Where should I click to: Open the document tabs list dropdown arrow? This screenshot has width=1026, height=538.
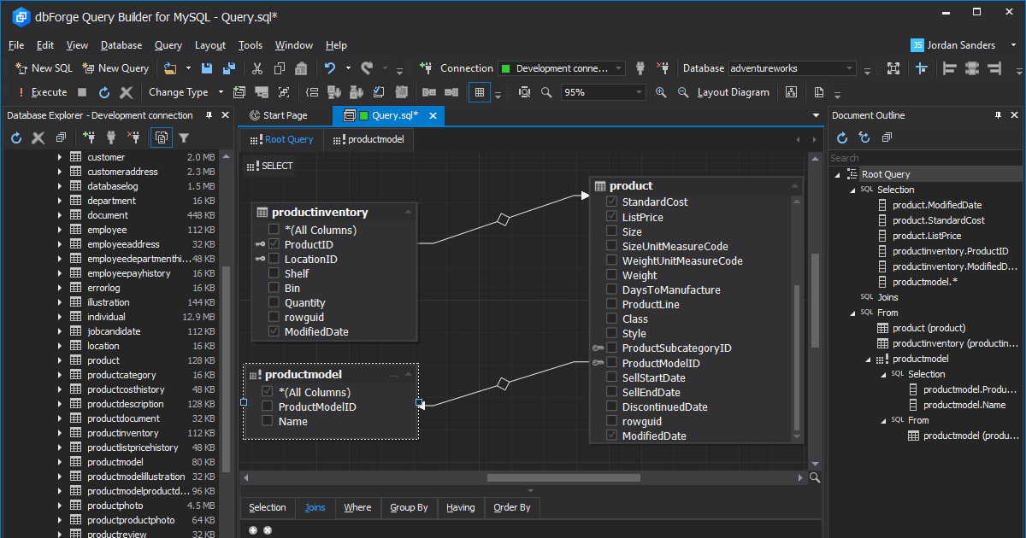816,115
